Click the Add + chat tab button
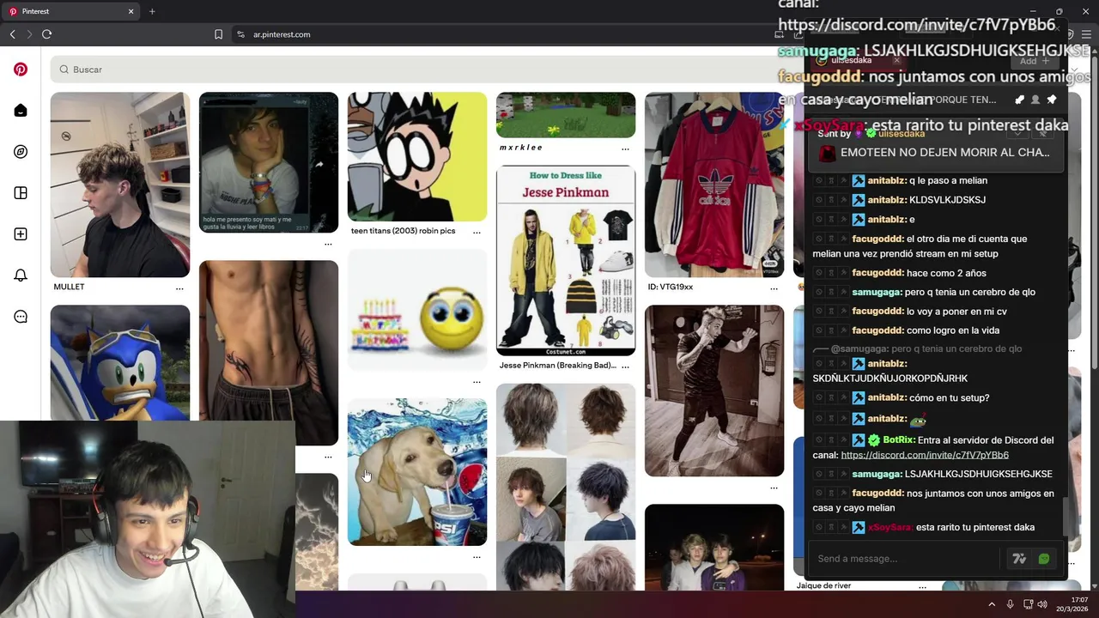The width and height of the screenshot is (1099, 618). click(x=1035, y=61)
